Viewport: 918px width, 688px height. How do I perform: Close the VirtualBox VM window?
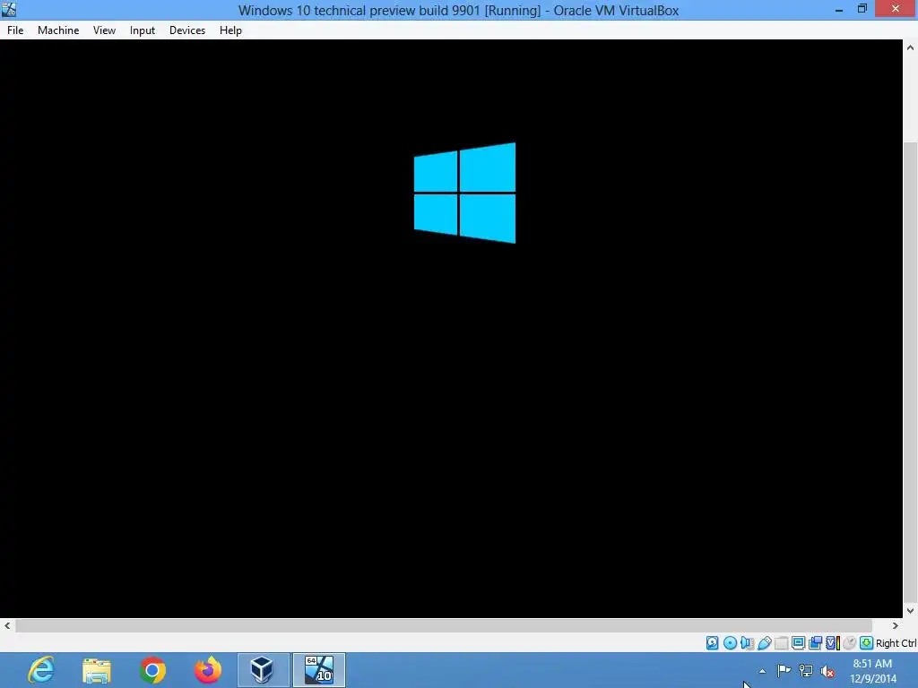click(896, 9)
